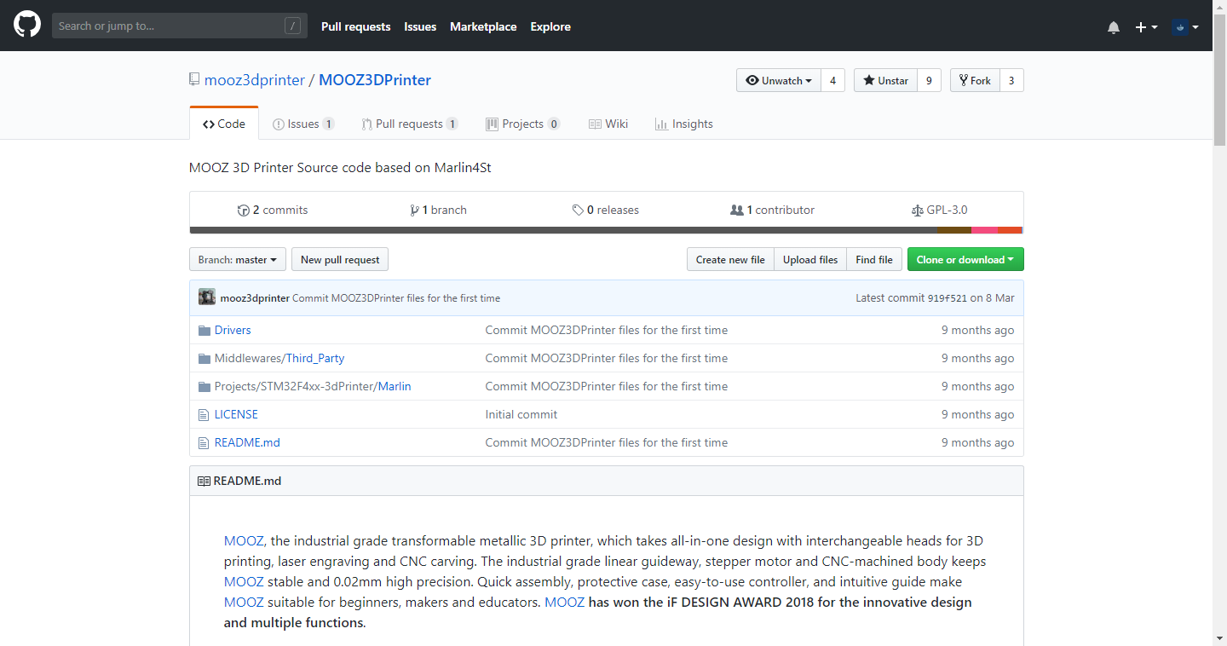Click the LICENSE file icon

[x=203, y=415]
